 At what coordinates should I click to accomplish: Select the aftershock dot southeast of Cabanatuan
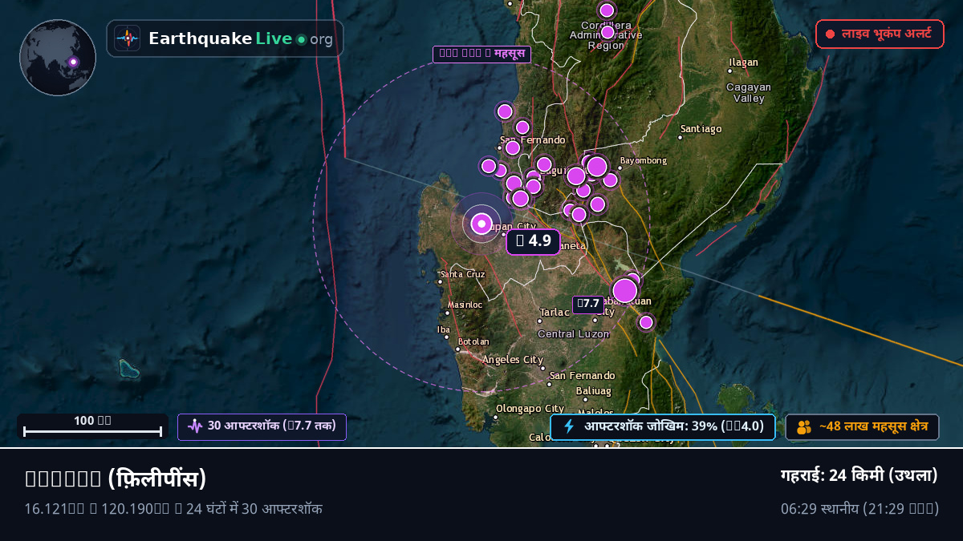click(x=646, y=322)
